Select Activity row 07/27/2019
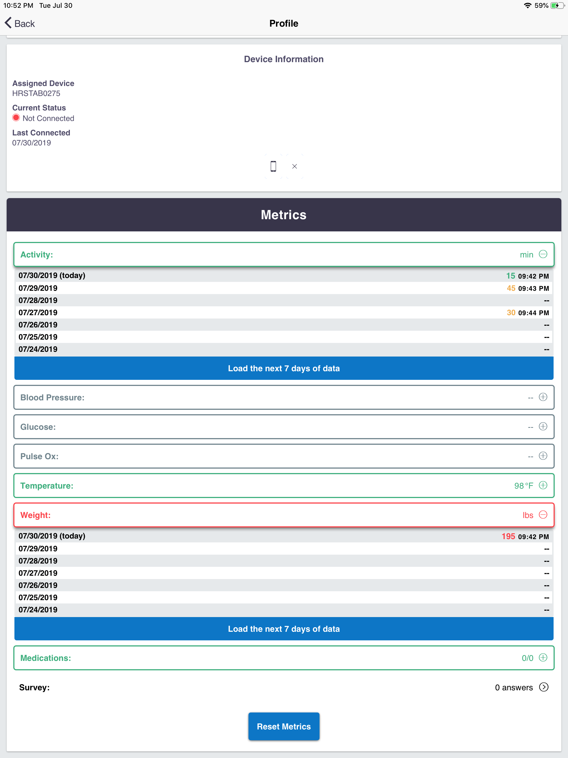 click(x=284, y=312)
